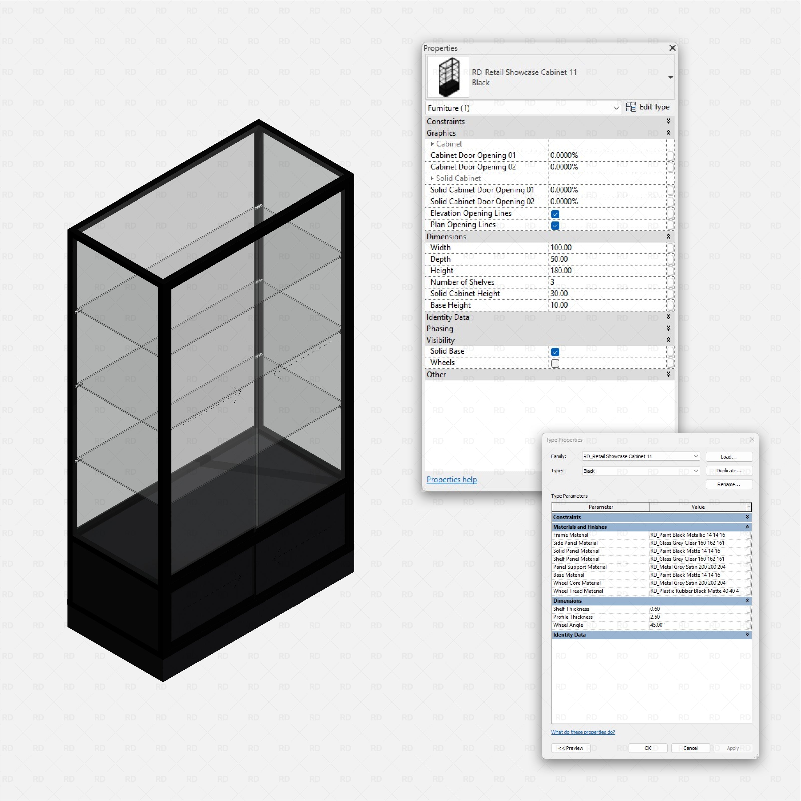The width and height of the screenshot is (801, 801).
Task: Uncheck Elevation Opening Lines checkbox
Action: tap(555, 214)
